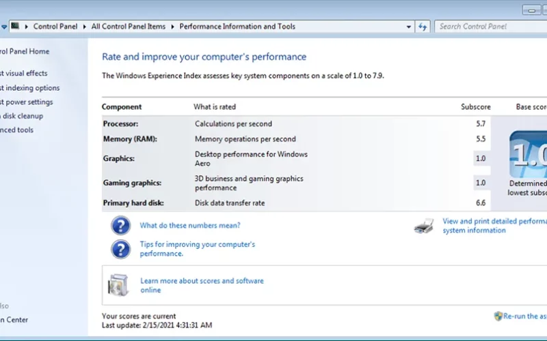The image size is (547, 341).
Task: Click the software box icon beside 'Learn more'
Action: tap(118, 285)
